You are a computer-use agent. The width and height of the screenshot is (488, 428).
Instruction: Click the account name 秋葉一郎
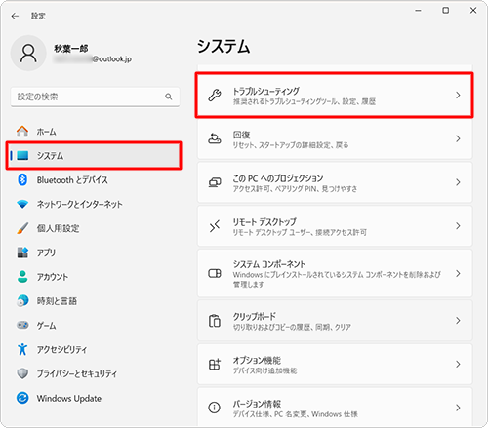click(x=71, y=49)
